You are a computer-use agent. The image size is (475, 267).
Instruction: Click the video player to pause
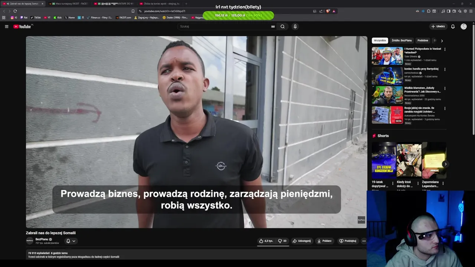point(196,132)
